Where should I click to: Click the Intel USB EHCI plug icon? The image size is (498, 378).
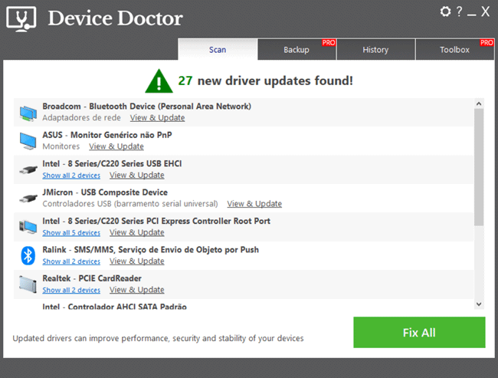tap(28, 169)
